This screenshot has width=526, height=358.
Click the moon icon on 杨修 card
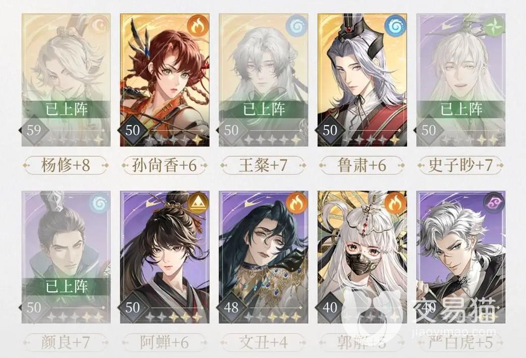click(x=99, y=26)
